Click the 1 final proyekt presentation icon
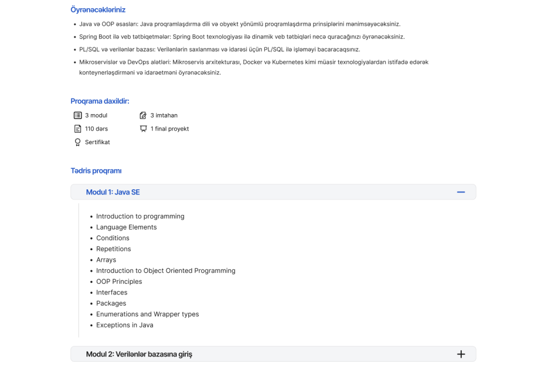Image resolution: width=544 pixels, height=366 pixels. [143, 129]
